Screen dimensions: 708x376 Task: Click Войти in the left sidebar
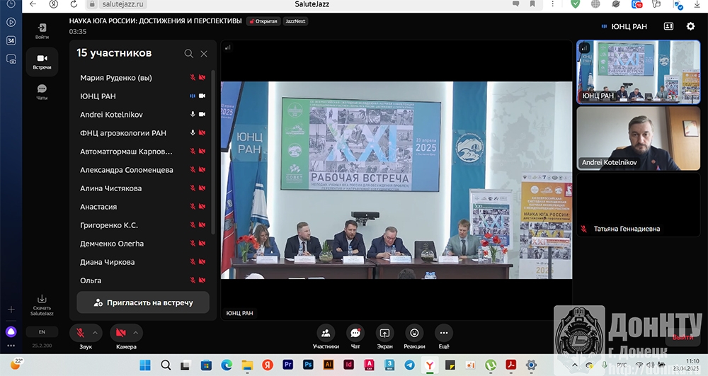point(42,31)
